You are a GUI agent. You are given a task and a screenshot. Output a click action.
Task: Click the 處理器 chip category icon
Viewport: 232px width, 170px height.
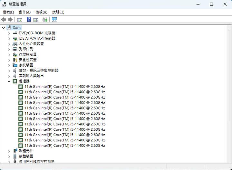tap(15, 81)
